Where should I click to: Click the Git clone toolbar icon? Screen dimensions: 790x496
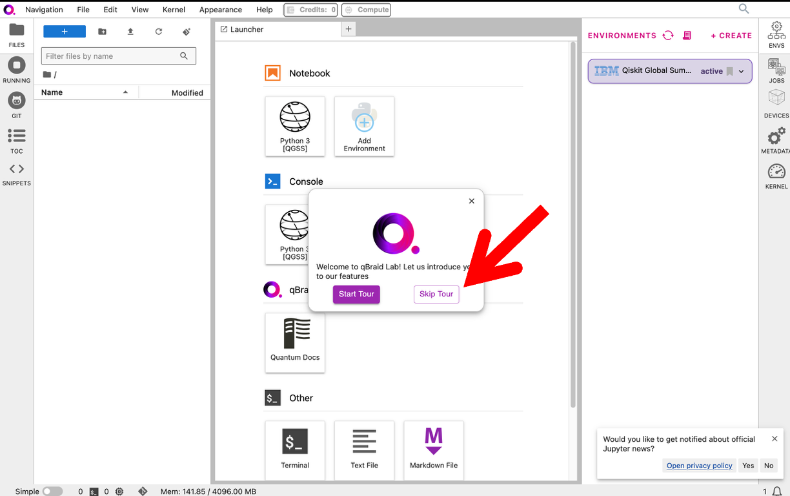(187, 32)
